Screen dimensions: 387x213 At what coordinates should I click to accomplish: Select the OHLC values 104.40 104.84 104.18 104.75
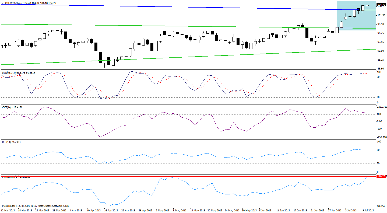click(40, 3)
